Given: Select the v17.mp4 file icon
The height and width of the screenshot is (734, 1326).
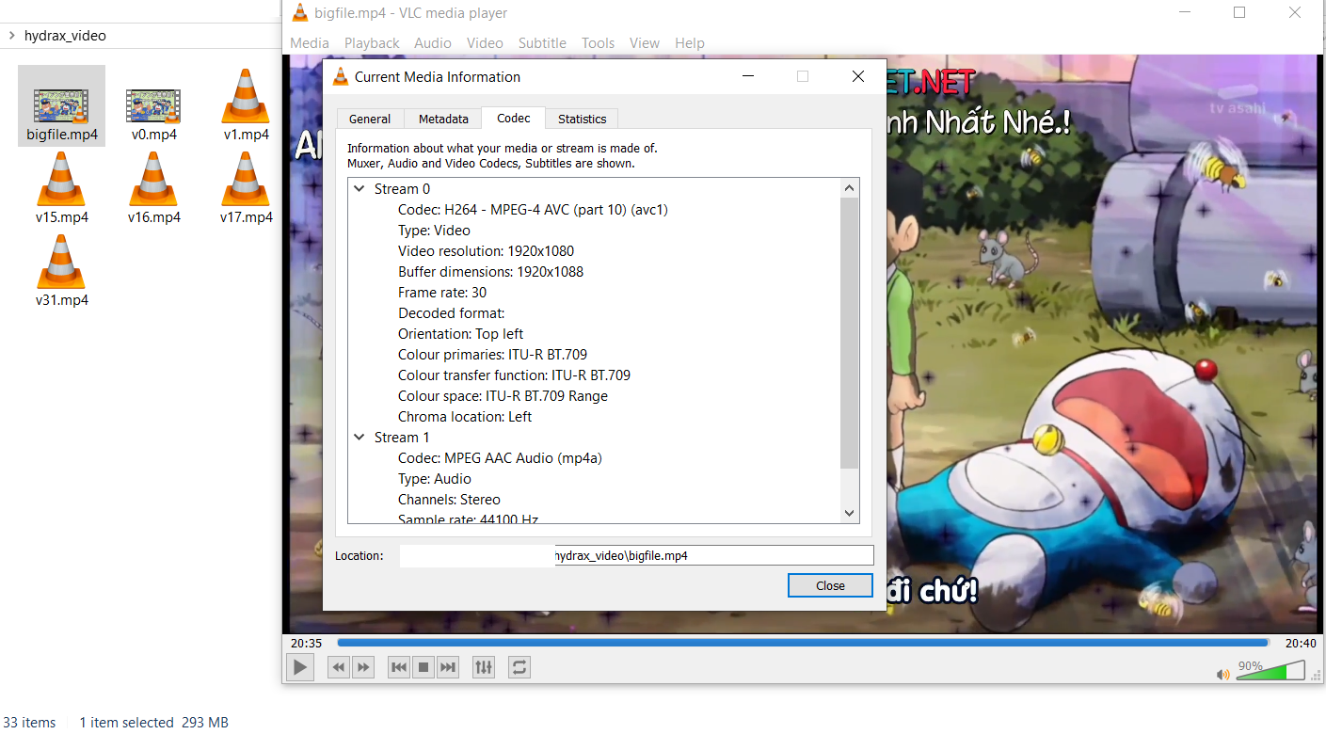Looking at the screenshot, I should click(x=246, y=179).
